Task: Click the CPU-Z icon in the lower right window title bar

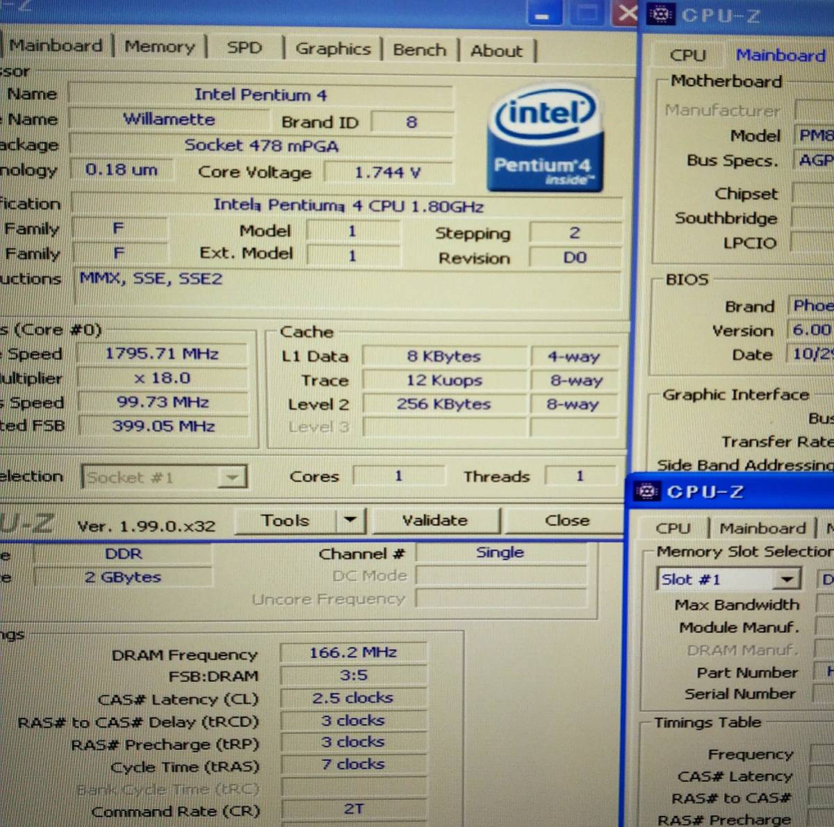Action: click(647, 491)
